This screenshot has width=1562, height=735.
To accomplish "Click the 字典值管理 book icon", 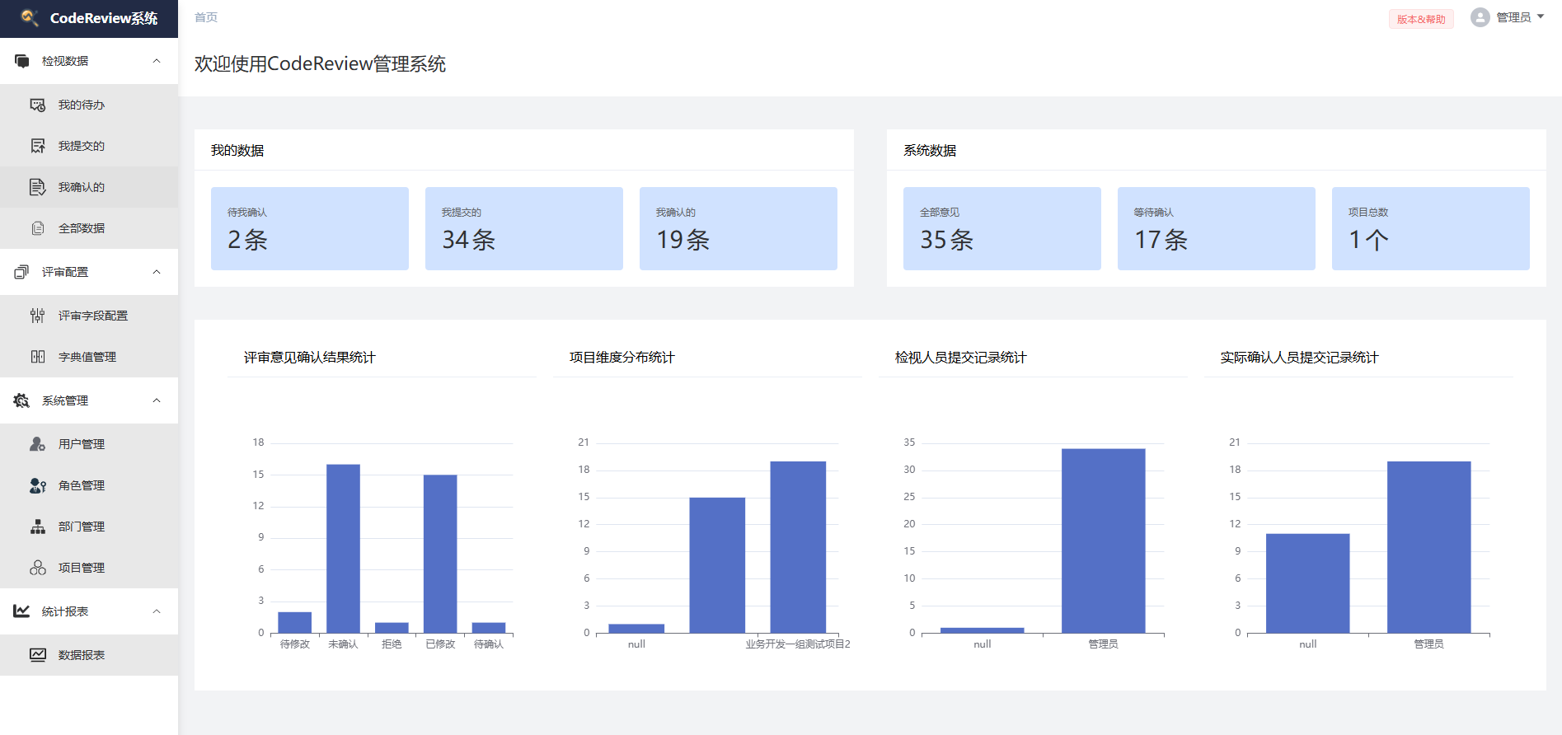I will (38, 357).
